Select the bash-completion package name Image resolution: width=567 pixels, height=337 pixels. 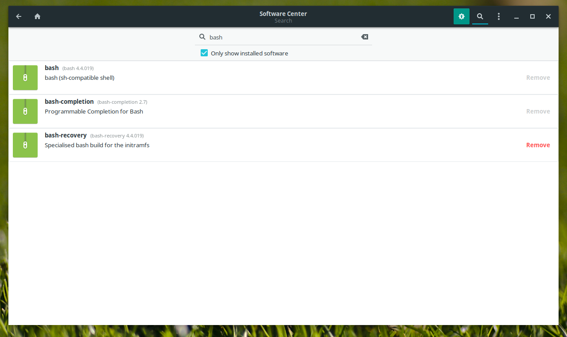pos(69,102)
